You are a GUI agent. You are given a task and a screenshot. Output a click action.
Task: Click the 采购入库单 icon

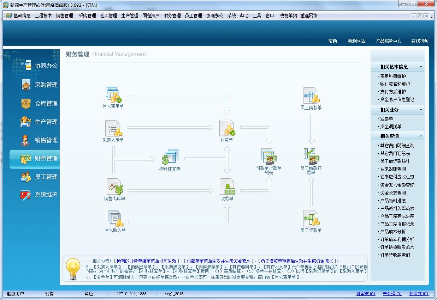click(113, 128)
